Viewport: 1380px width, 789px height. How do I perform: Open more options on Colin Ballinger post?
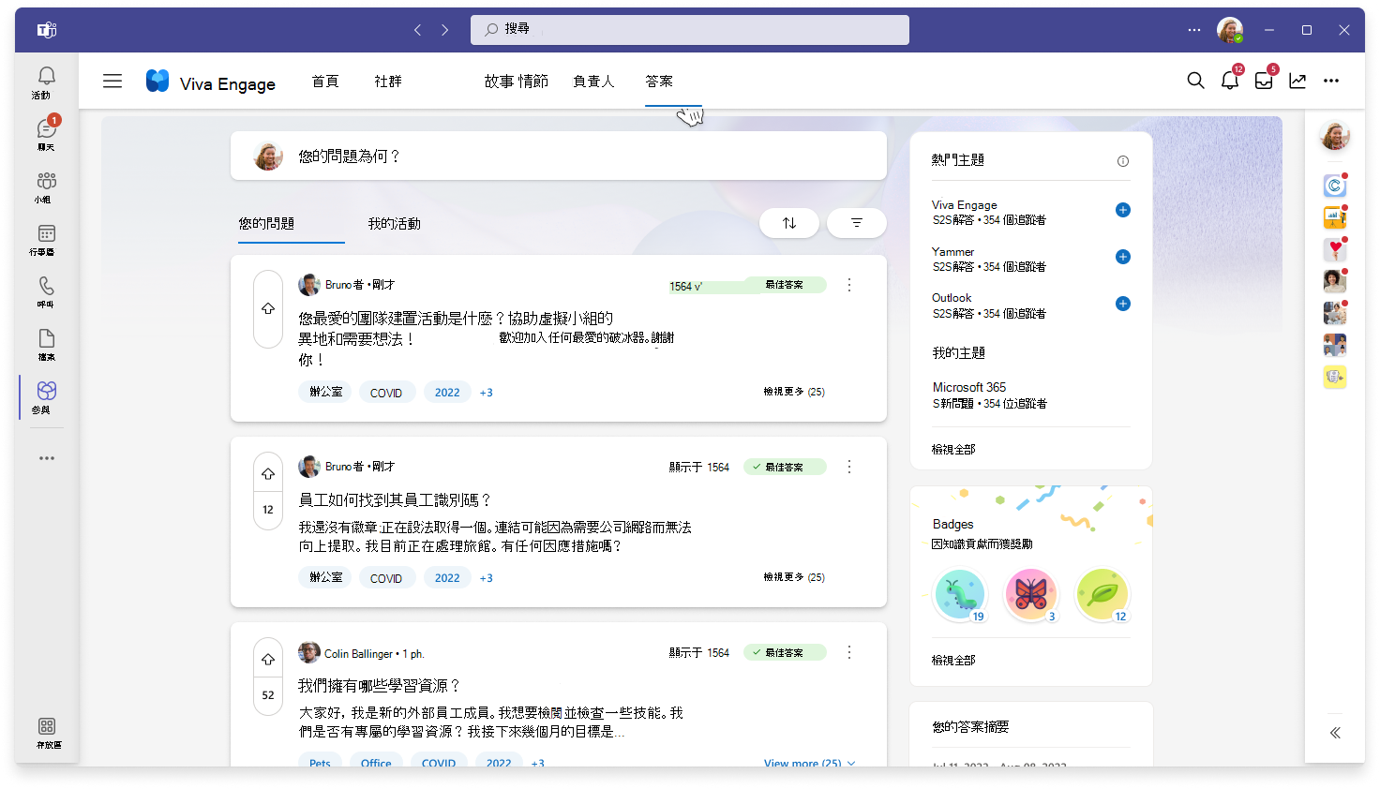coord(849,652)
